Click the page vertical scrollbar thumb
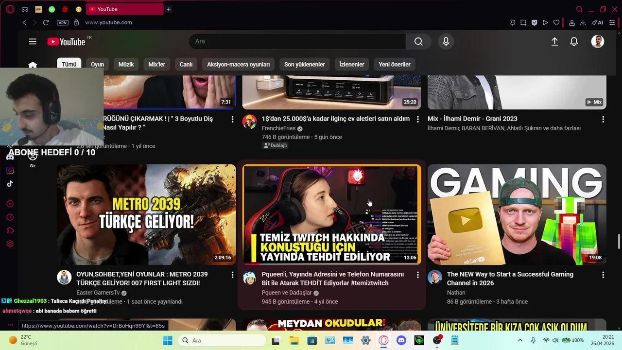The width and height of the screenshot is (622, 350). pos(619,241)
